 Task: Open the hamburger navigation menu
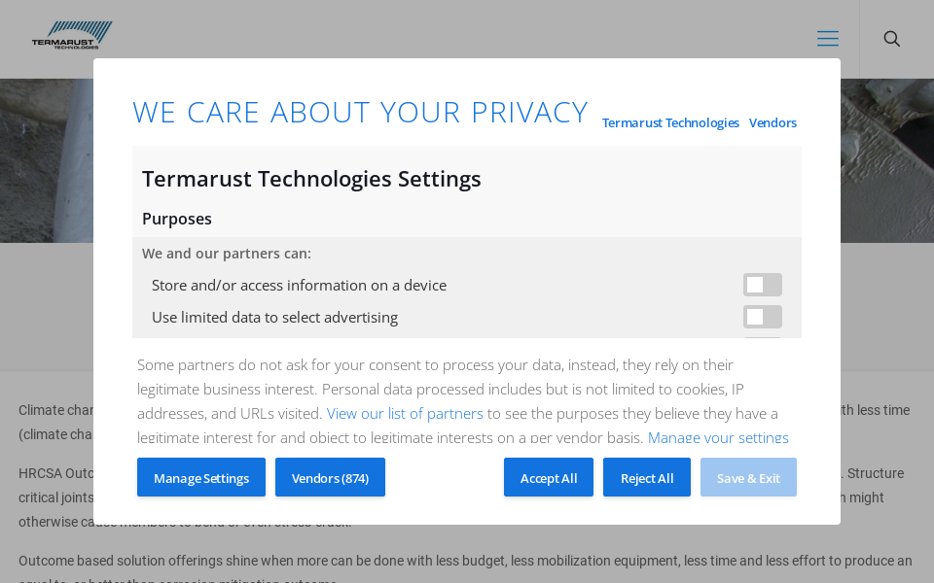tap(828, 39)
